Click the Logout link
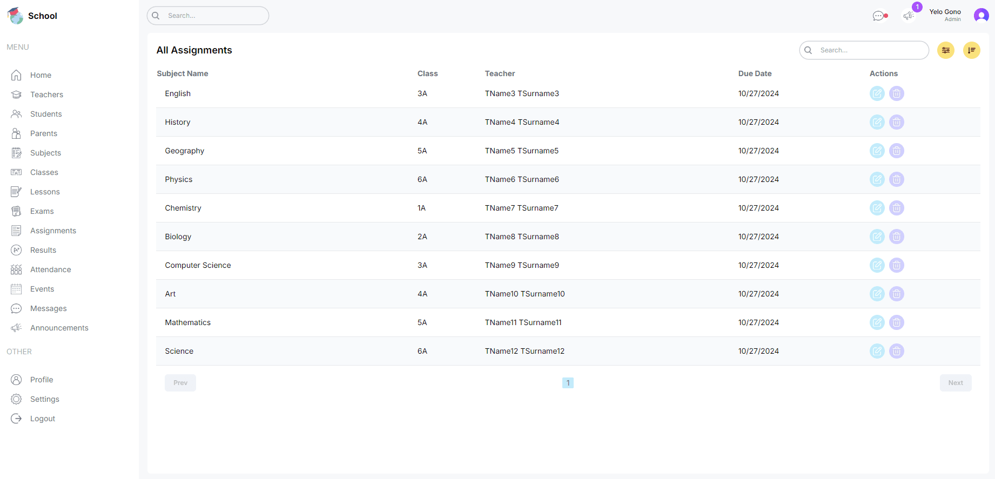Screen dimensions: 995x479 [x=42, y=419]
